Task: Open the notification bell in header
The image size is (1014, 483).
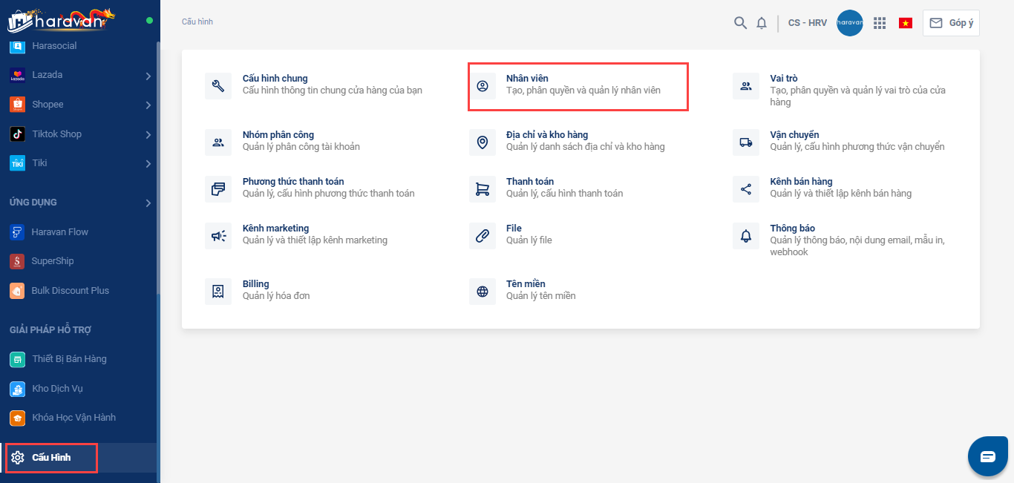Action: click(762, 23)
